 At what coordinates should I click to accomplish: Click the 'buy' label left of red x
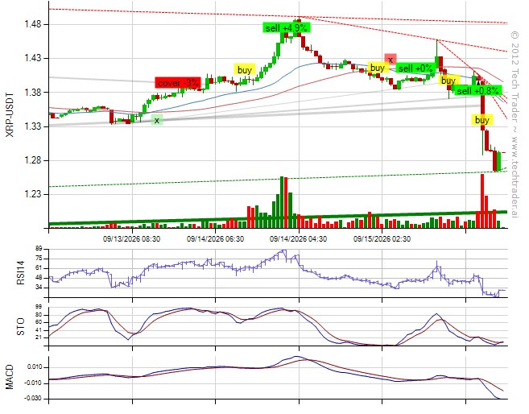(x=377, y=68)
